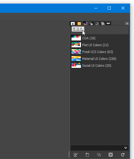Click the テスト tag button
The image size is (134, 159).
[78, 29]
